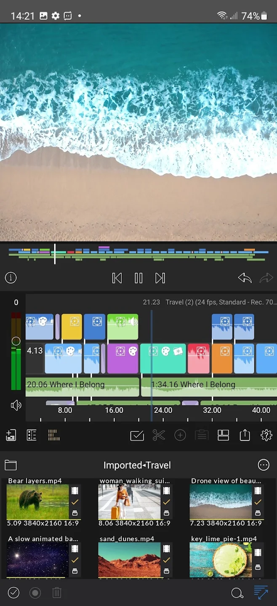Image resolution: width=277 pixels, height=606 pixels.
Task: Toggle master audio speaker mute
Action: 16,405
